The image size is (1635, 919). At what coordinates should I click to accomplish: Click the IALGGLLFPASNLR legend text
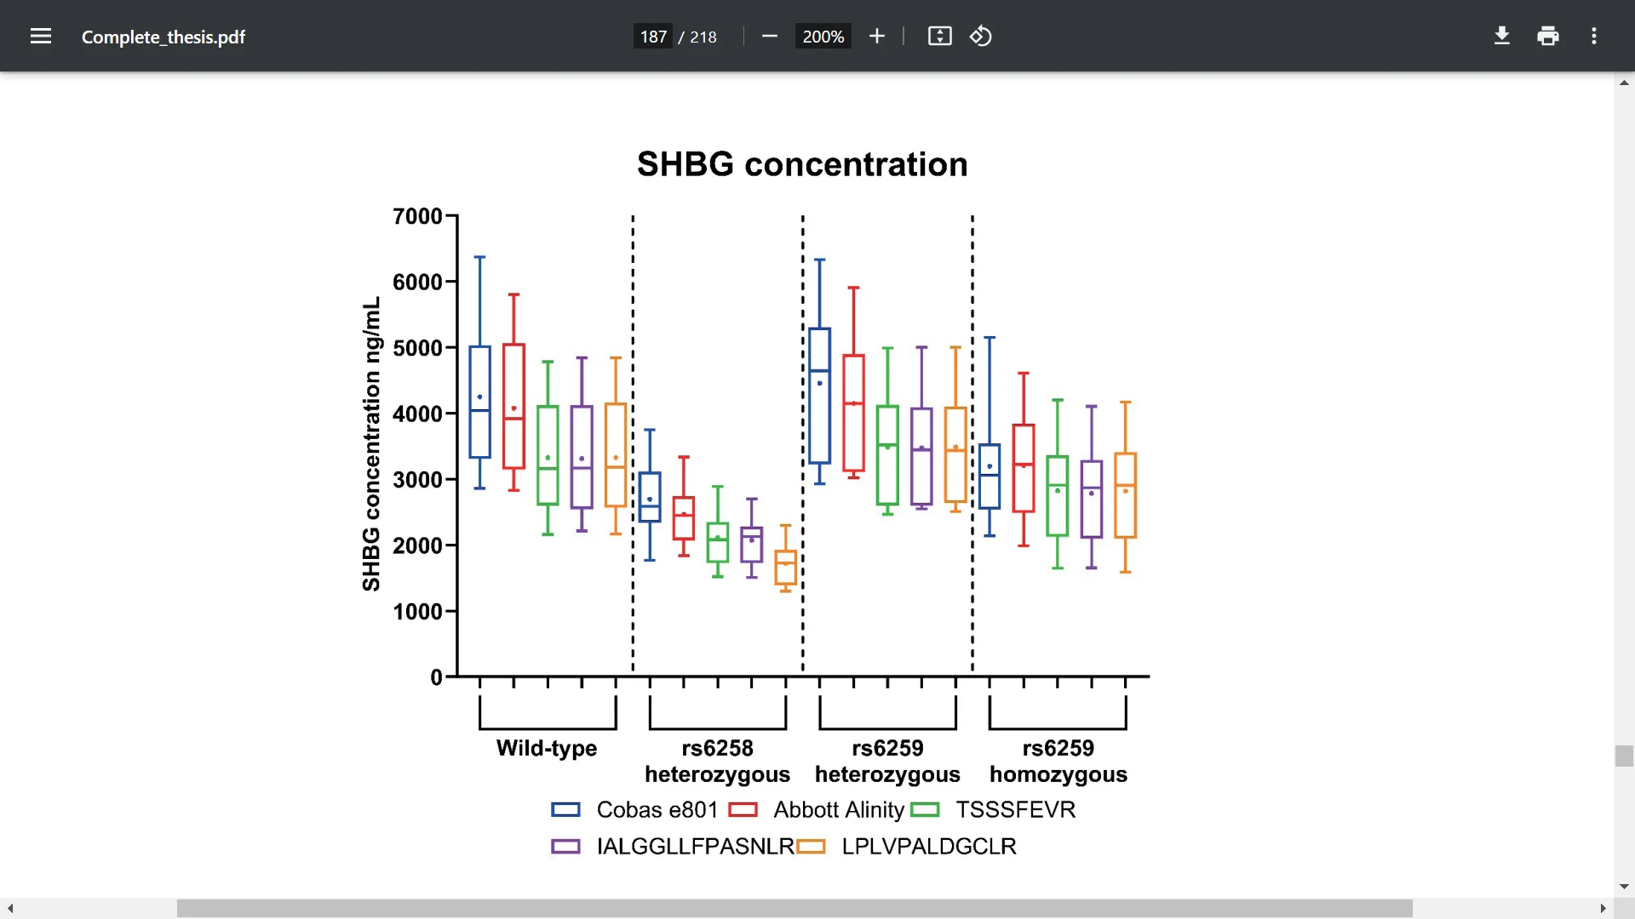(695, 847)
